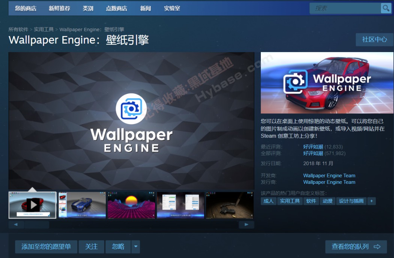Click the 忽略 ignore button
Image resolution: width=394 pixels, height=258 pixels.
tap(118, 246)
